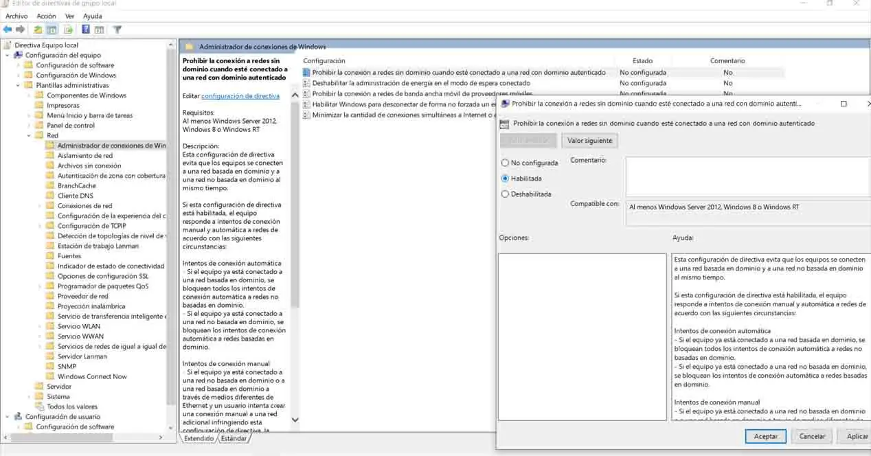Click the setting icon beside Habilitar Windows para desconectar

tap(306, 104)
